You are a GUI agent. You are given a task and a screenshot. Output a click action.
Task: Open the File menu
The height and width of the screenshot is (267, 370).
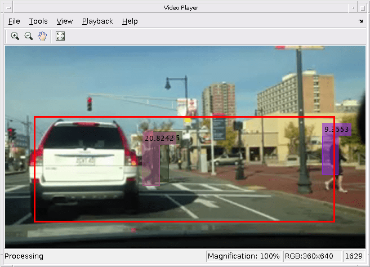tap(14, 21)
